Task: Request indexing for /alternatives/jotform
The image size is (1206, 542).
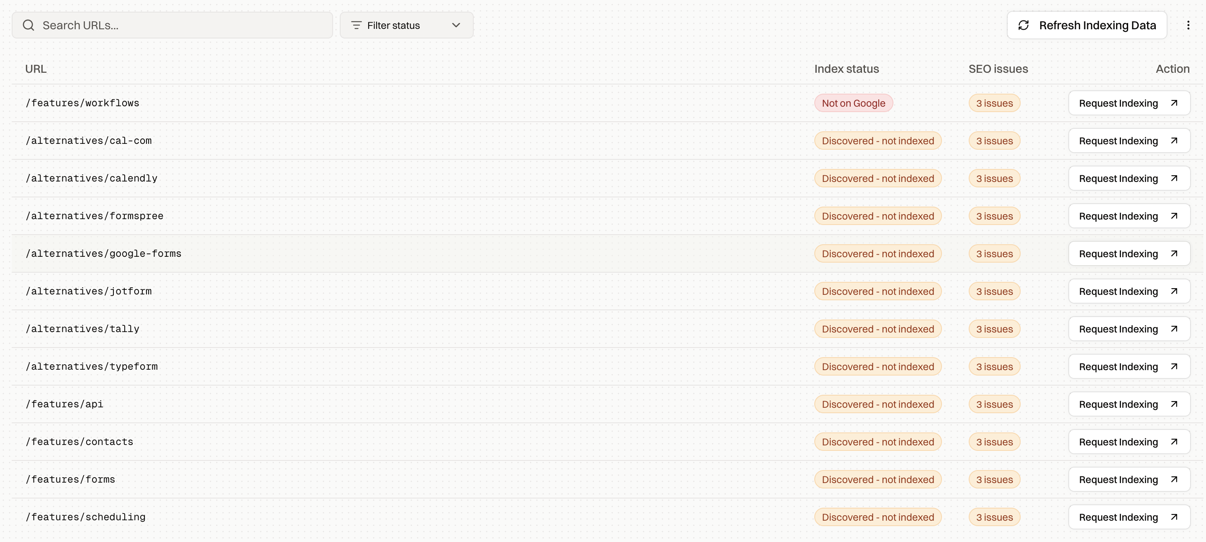Action: (x=1129, y=291)
